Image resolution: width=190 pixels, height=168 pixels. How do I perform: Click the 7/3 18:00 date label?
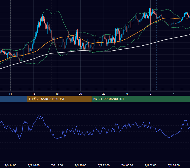pyautogui.click(x=57, y=165)
